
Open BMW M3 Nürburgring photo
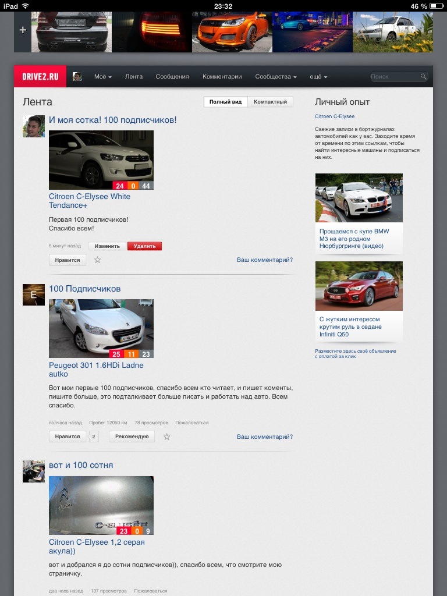click(x=359, y=198)
